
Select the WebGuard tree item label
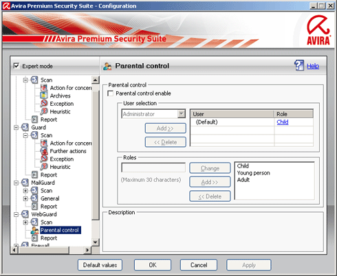click(44, 214)
